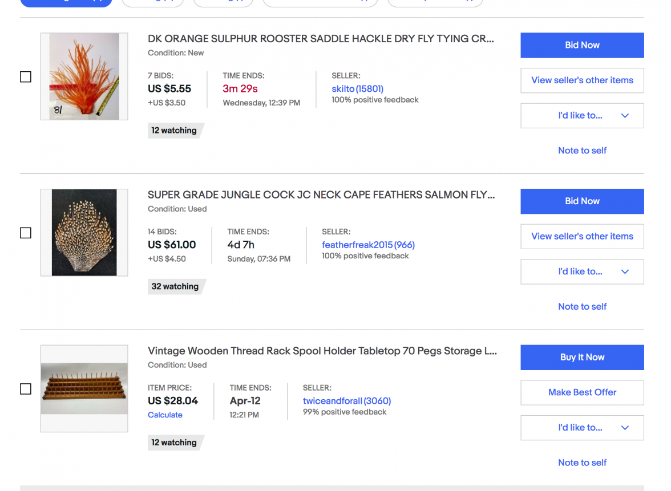Expand "I'd like to..." menu for jungle cock
The width and height of the screenshot is (671, 491).
[x=582, y=271]
